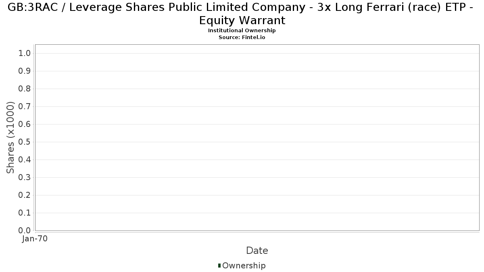Open the Source: Fintel.io text

pyautogui.click(x=242, y=37)
